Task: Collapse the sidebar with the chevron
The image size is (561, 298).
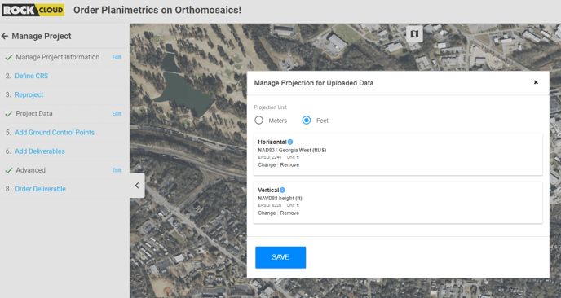Action: click(137, 186)
